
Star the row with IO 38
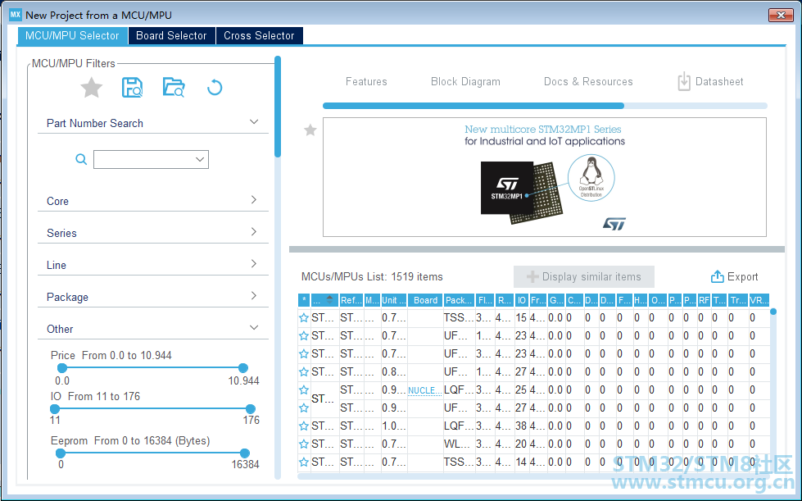304,426
